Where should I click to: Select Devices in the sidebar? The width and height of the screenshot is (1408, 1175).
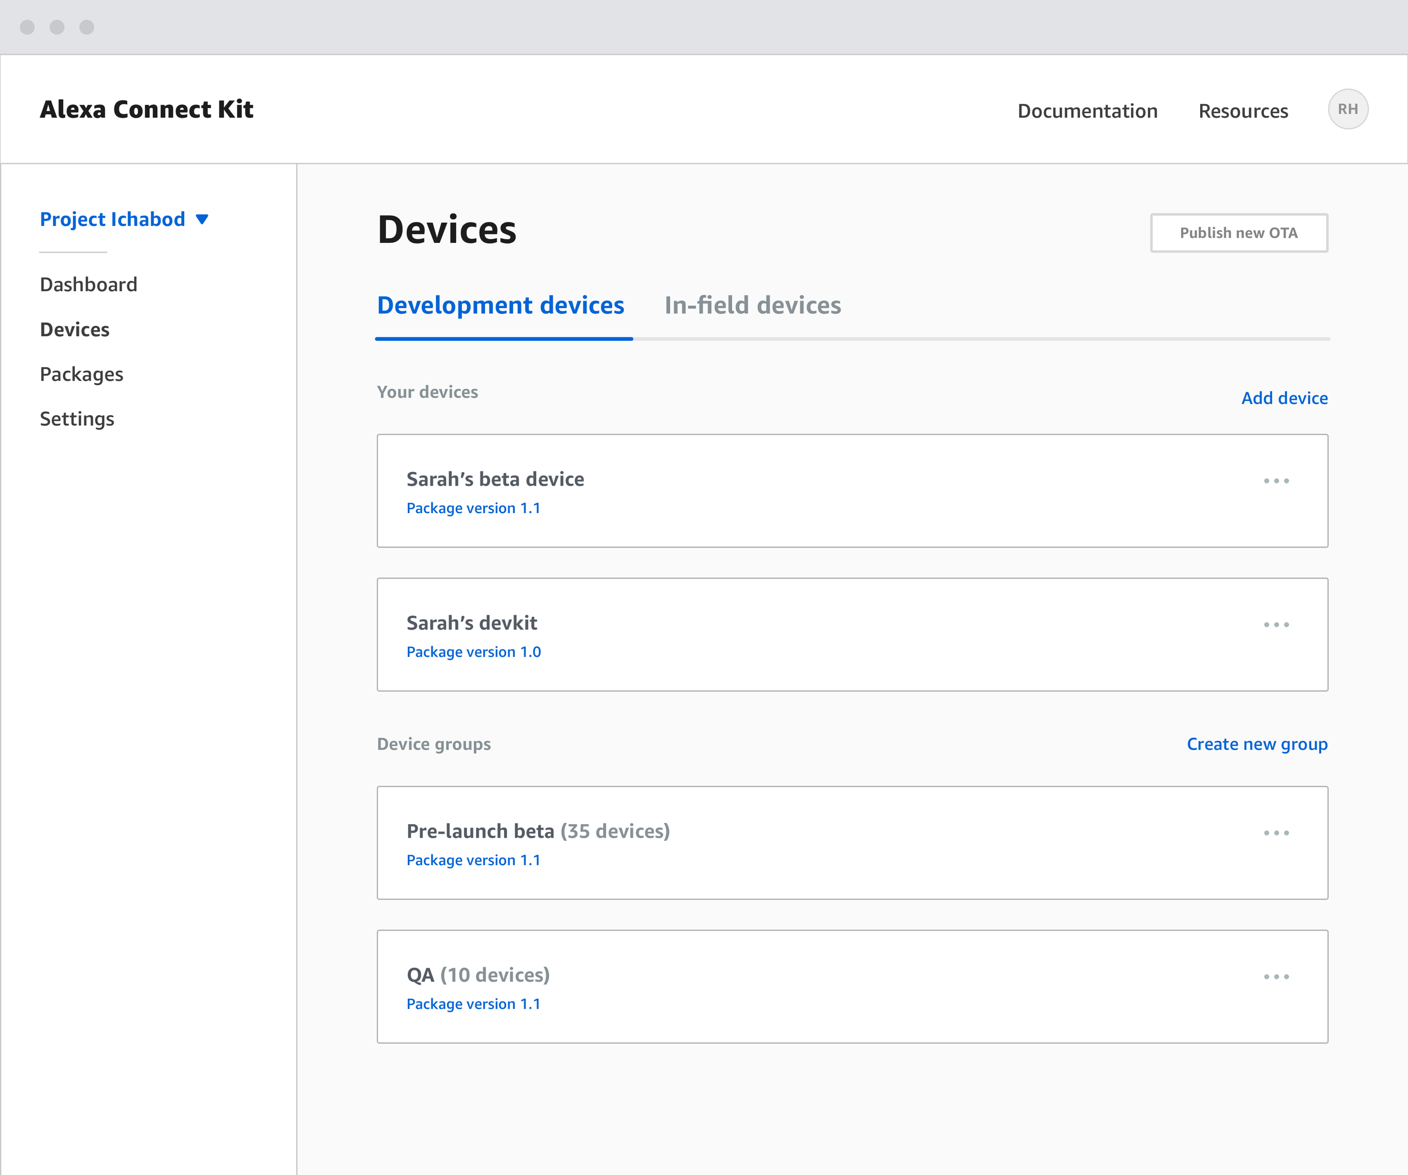[74, 330]
